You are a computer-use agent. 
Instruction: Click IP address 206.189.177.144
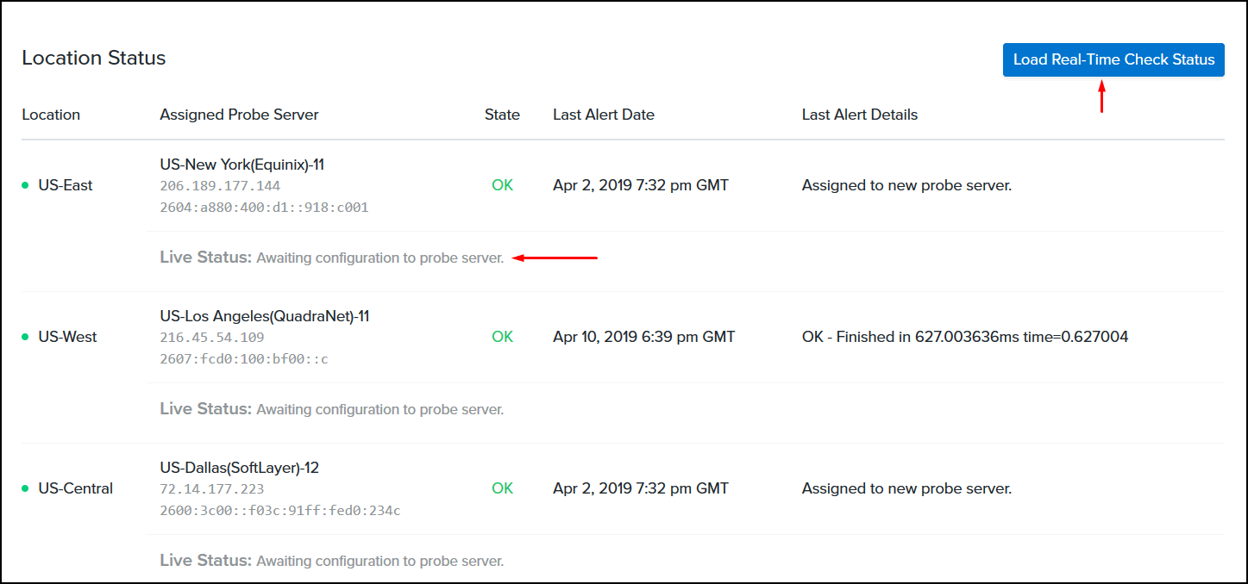pos(220,186)
